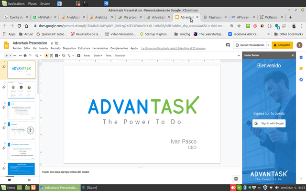The height and width of the screenshot is (191, 306).
Task: Open Google Slides home logo
Action: coord(6,45)
